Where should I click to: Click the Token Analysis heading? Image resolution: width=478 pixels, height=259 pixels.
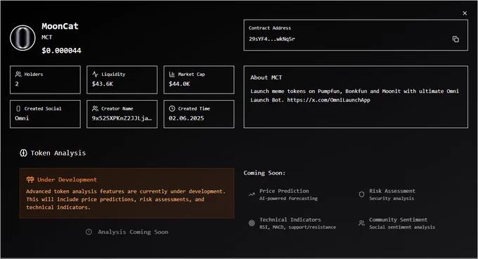point(58,153)
